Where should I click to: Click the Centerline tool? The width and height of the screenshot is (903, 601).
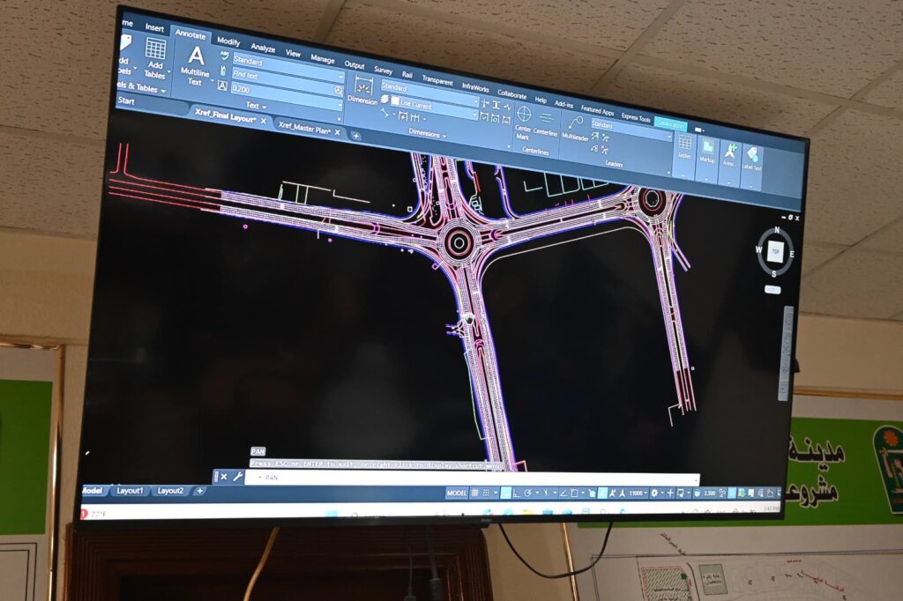click(x=547, y=124)
